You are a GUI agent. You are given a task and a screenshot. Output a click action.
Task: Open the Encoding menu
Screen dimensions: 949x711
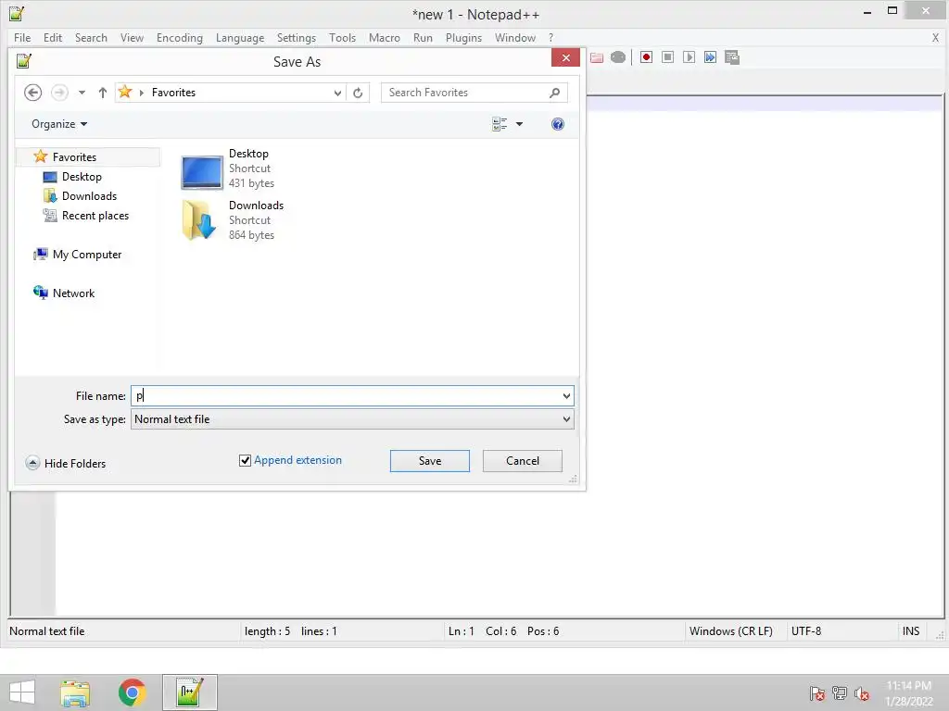[180, 37]
